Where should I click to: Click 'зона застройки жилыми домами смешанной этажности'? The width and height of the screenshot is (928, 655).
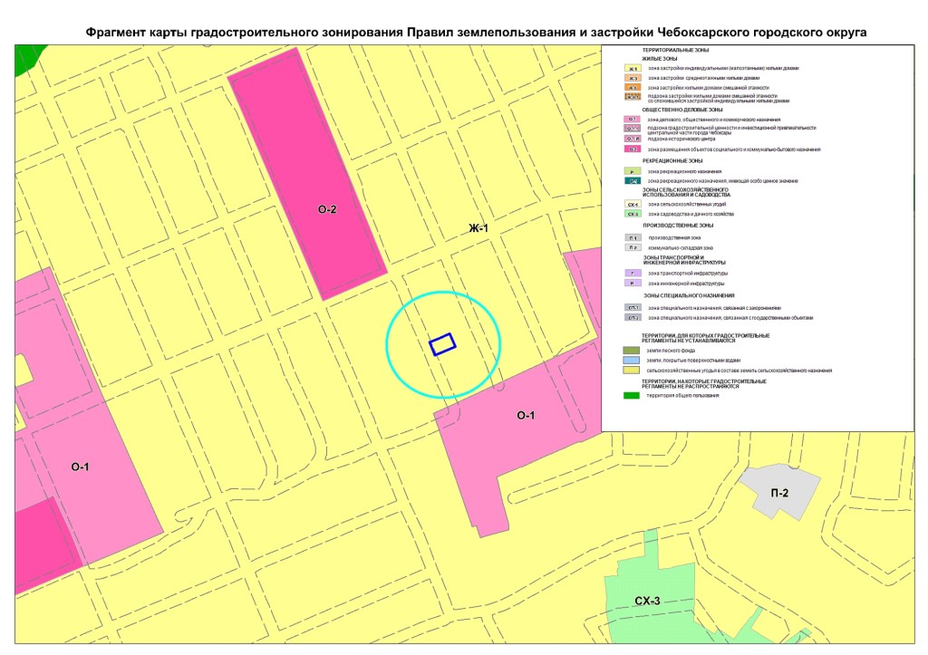[x=709, y=88]
